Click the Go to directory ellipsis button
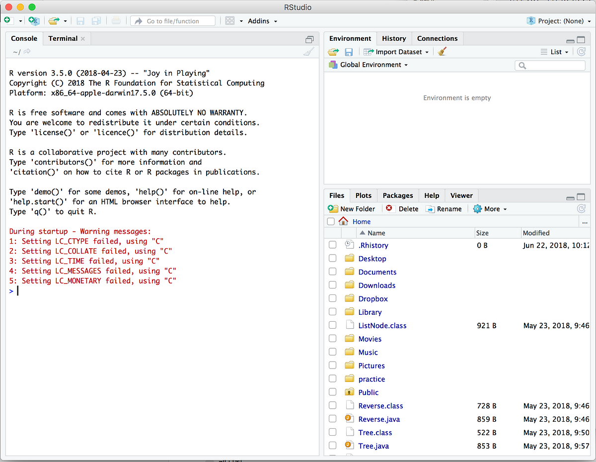This screenshot has width=596, height=462. (x=585, y=222)
